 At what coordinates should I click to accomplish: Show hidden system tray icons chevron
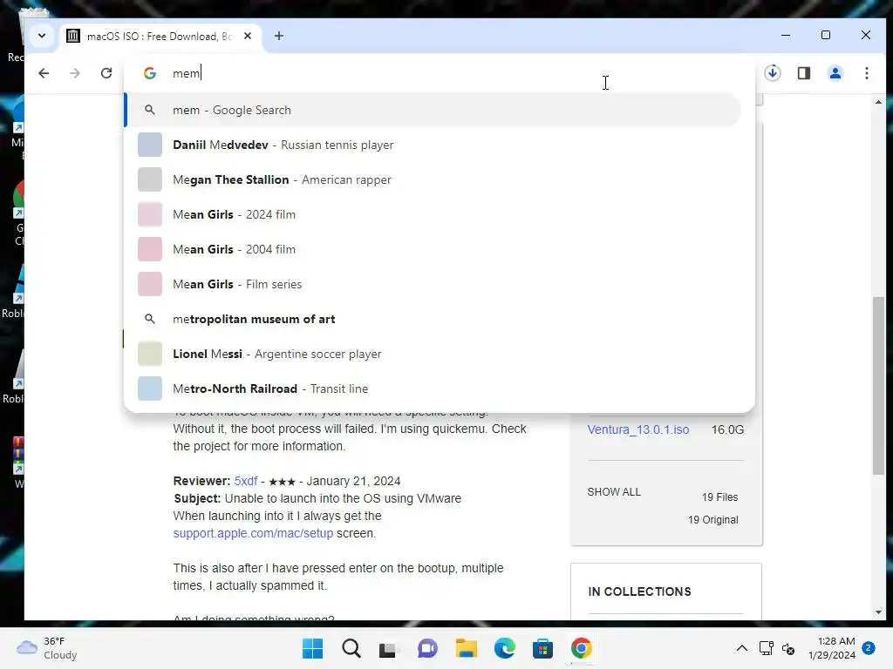(x=741, y=648)
